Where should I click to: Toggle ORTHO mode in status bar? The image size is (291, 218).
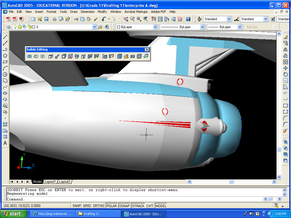click(98, 206)
